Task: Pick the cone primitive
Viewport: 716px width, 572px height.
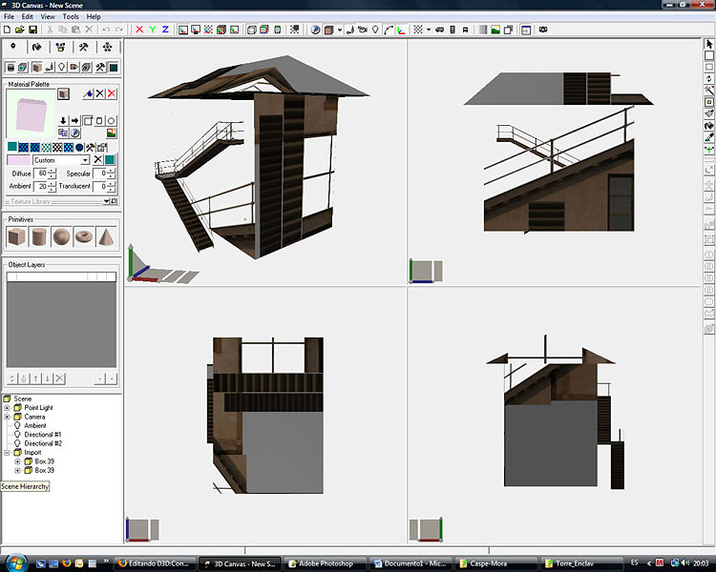Action: tap(107, 236)
